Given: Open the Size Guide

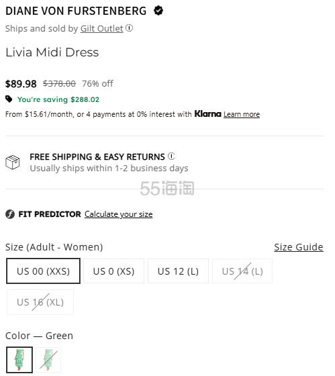Looking at the screenshot, I should click(x=299, y=247).
